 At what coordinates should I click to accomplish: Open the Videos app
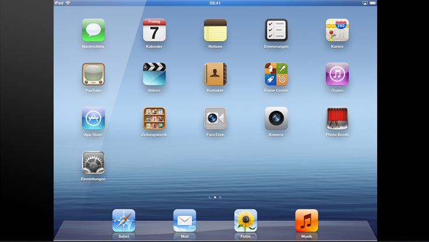click(154, 74)
